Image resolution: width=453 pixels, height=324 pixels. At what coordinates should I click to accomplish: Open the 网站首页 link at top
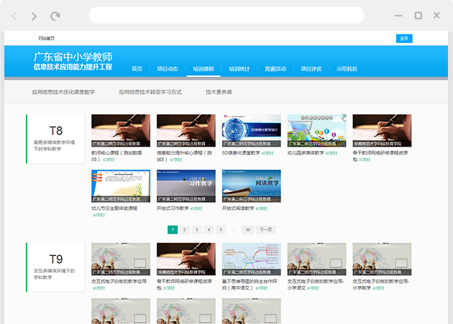46,38
